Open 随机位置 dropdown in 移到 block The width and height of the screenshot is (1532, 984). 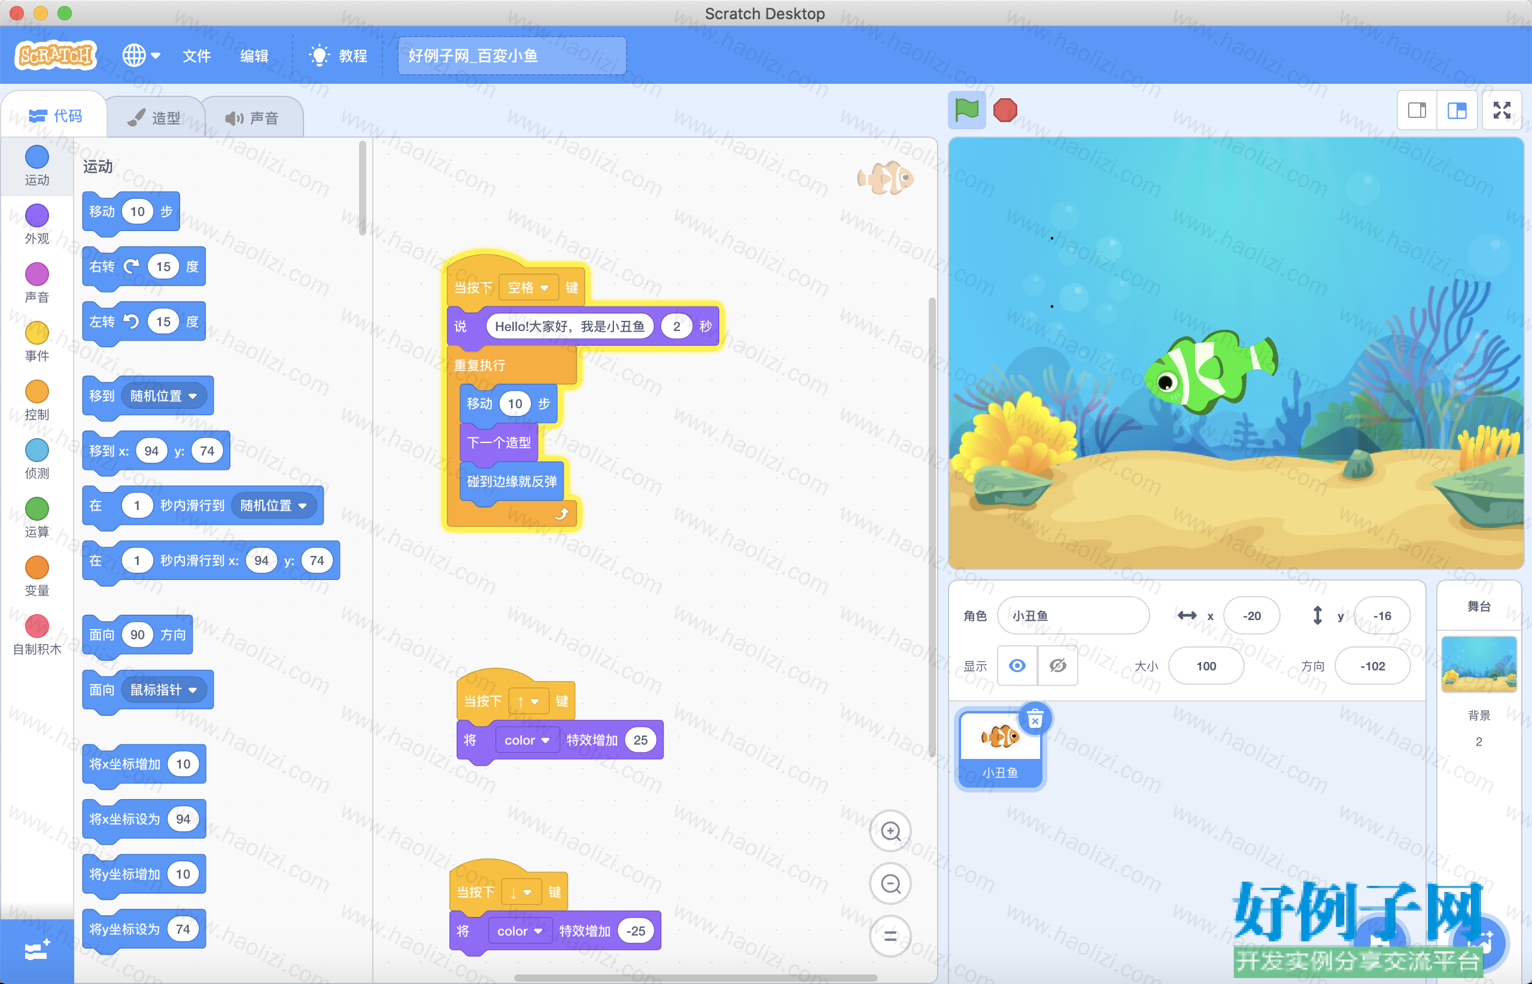click(x=163, y=396)
